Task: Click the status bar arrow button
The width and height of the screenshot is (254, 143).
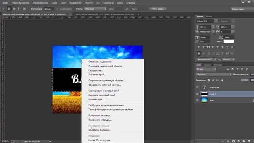Action: (50, 141)
